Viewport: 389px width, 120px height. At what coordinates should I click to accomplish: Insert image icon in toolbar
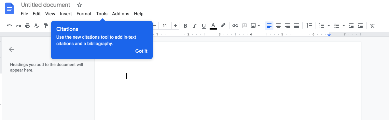253,26
